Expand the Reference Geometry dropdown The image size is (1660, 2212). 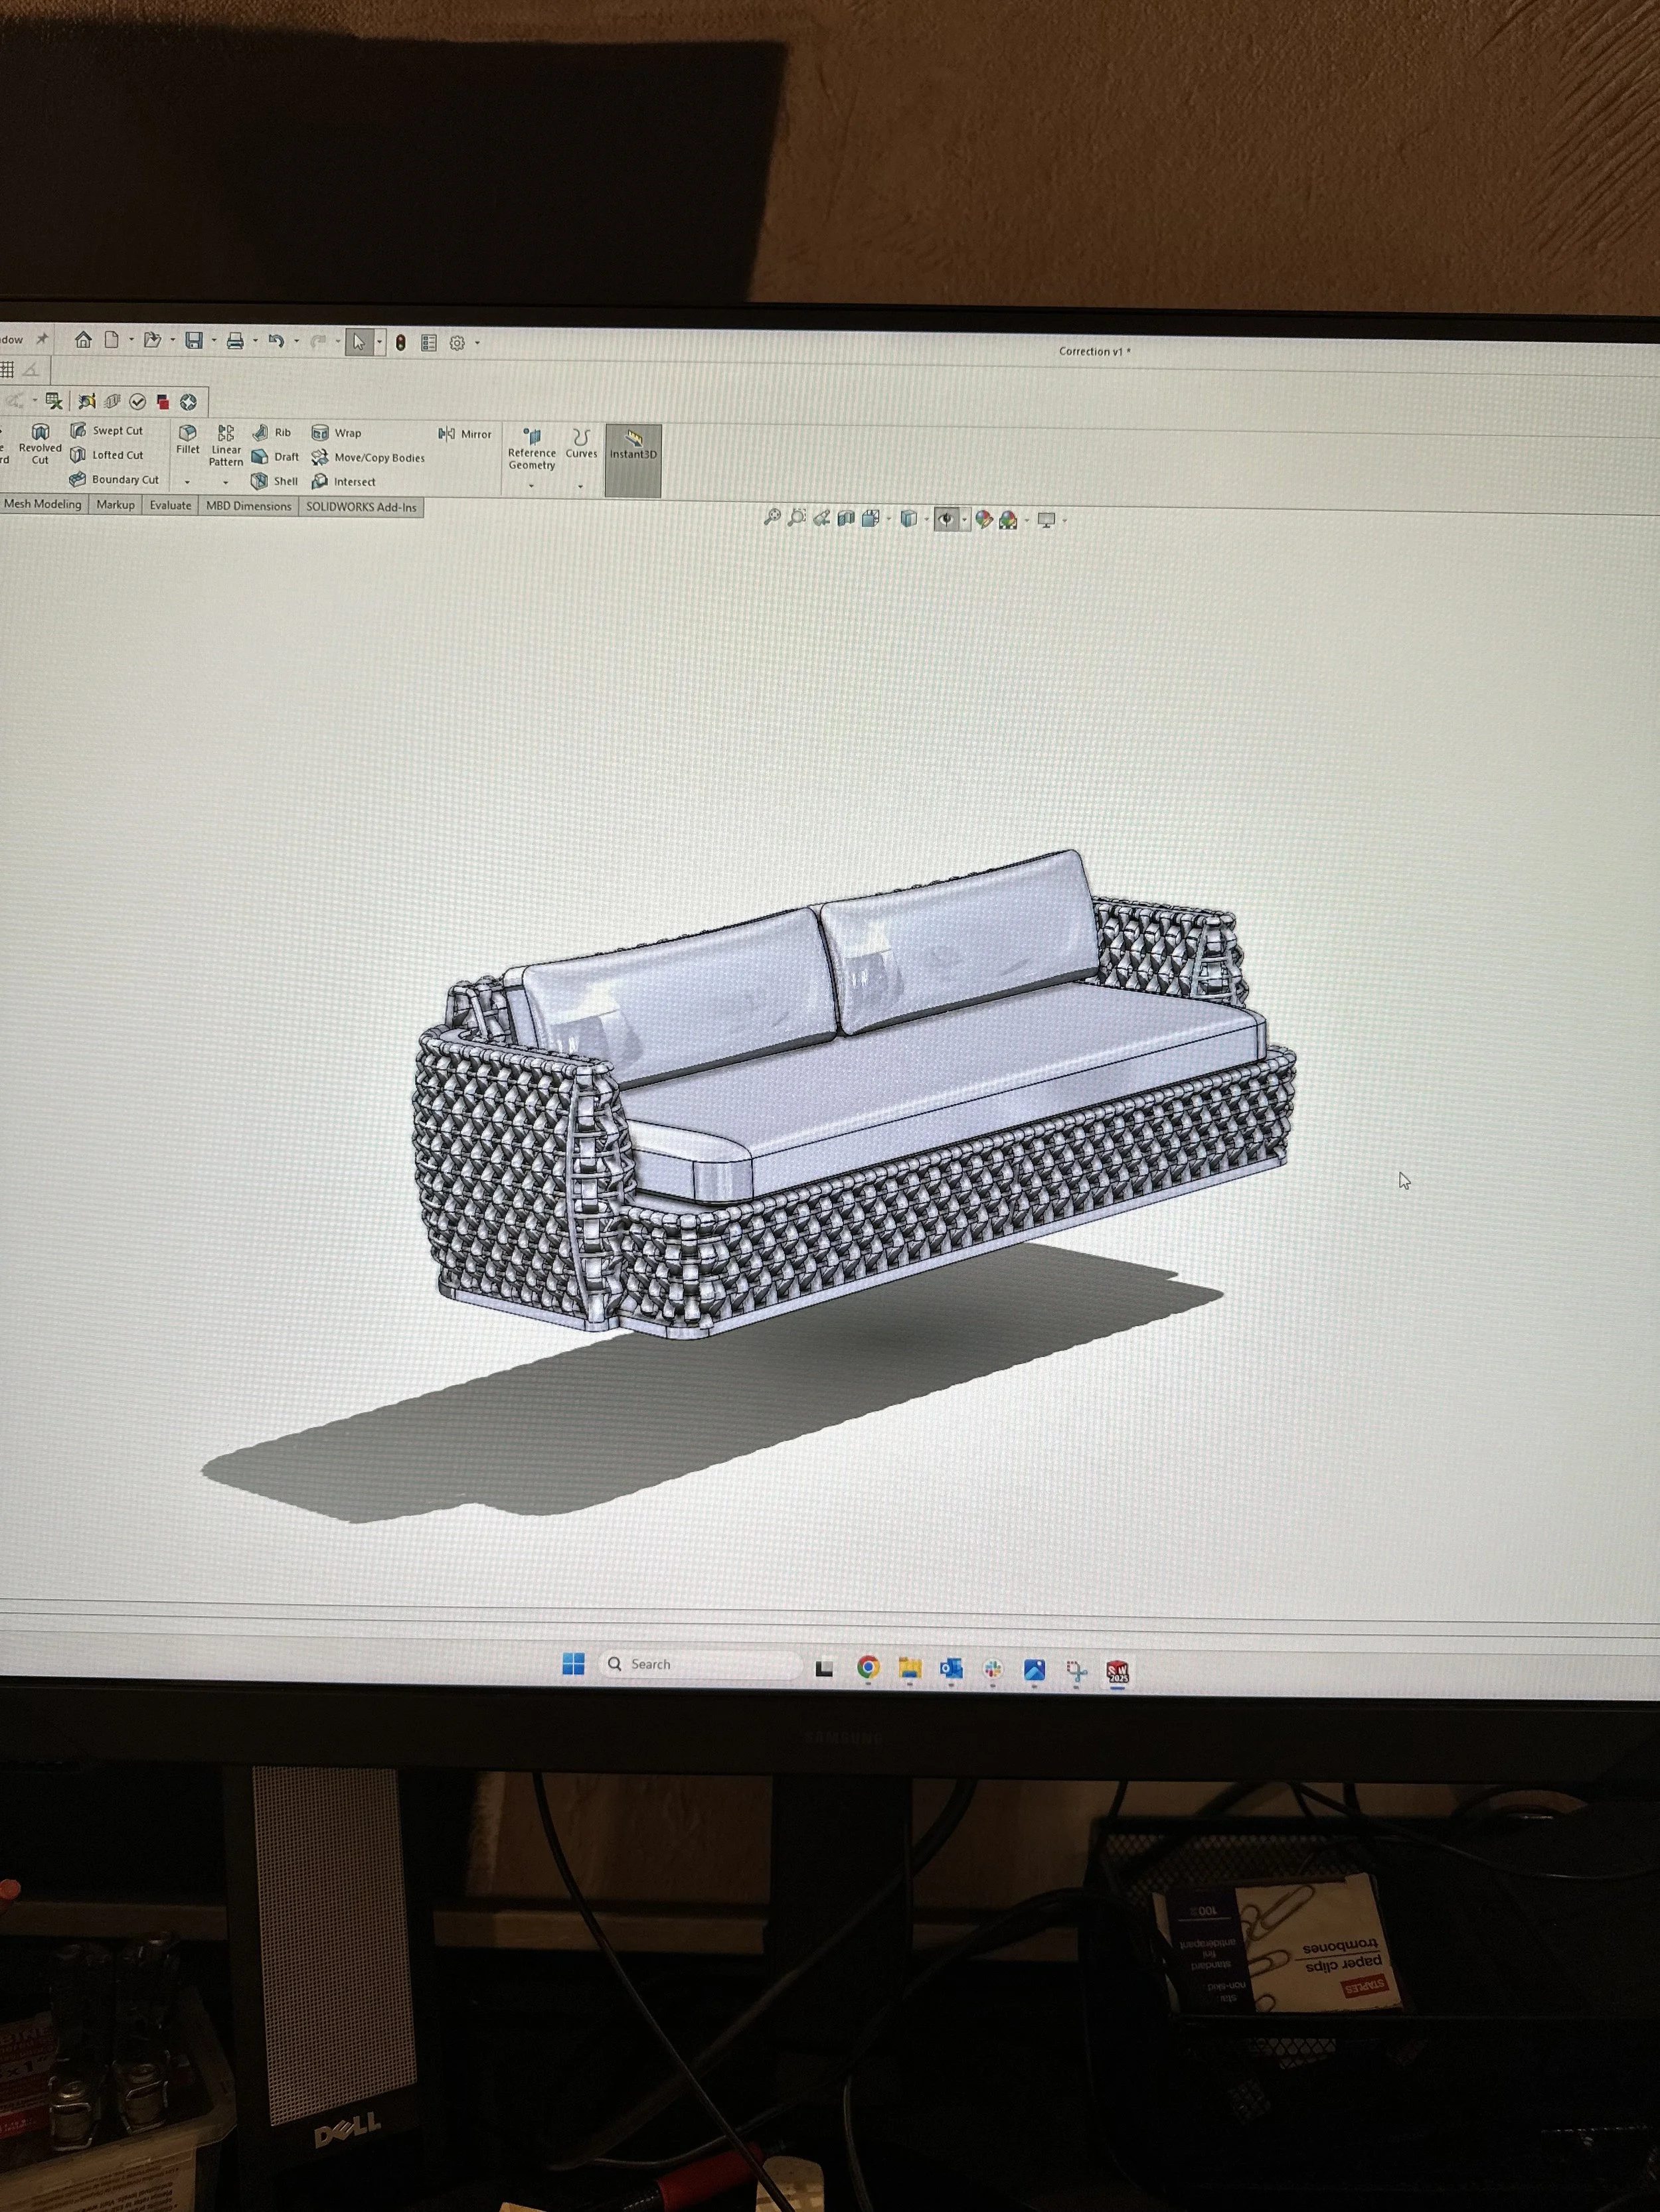tap(531, 486)
